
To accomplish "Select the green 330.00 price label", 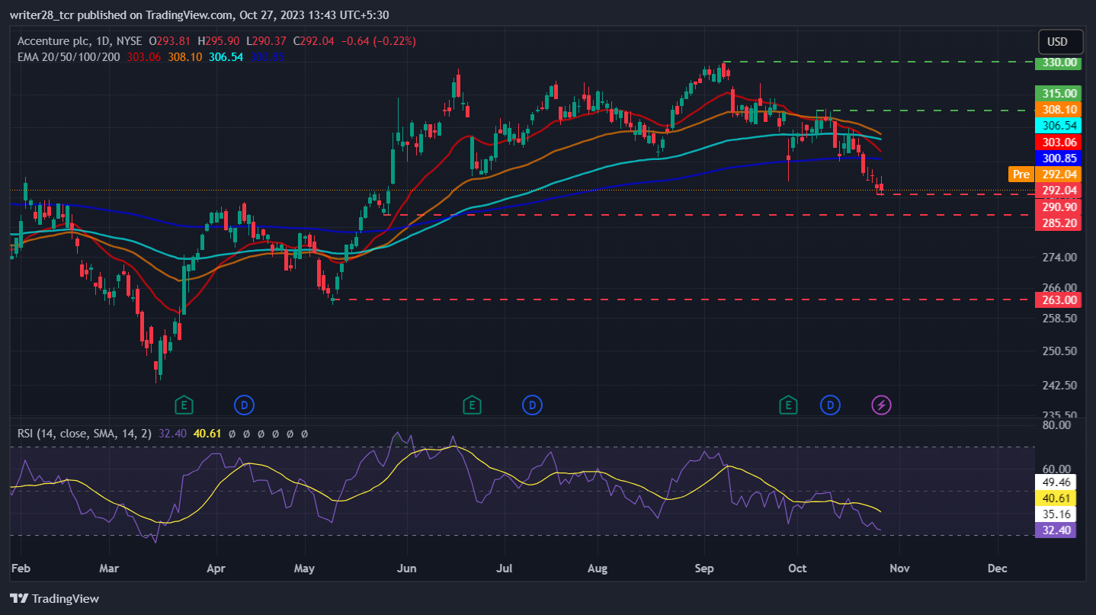I will [1058, 62].
